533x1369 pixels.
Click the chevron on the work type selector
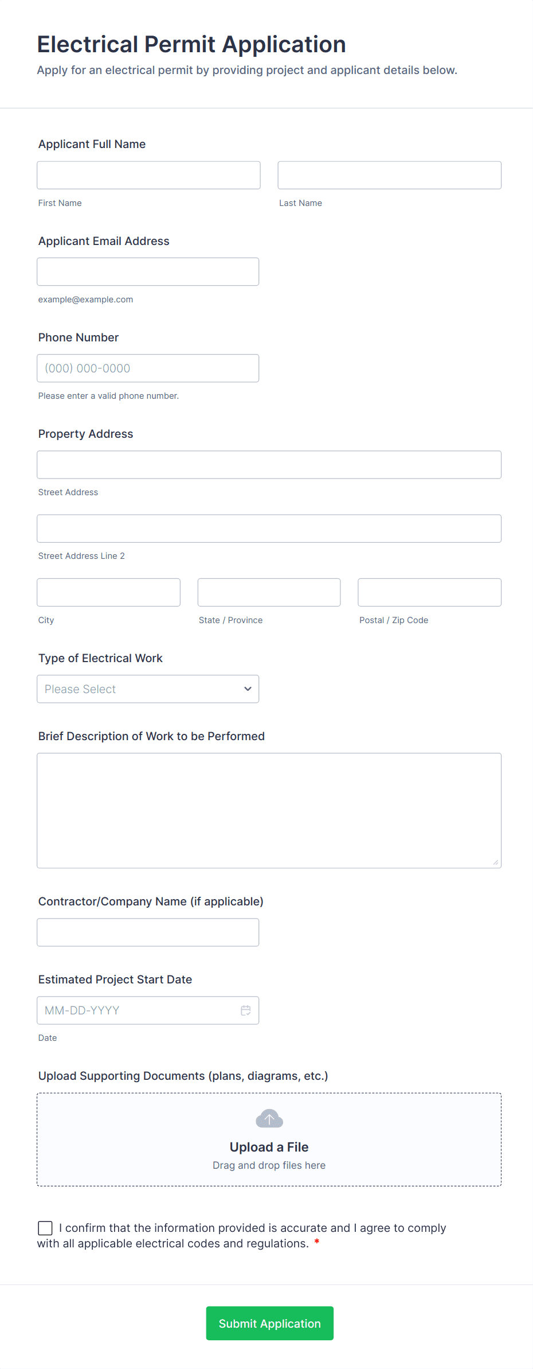[x=247, y=689]
